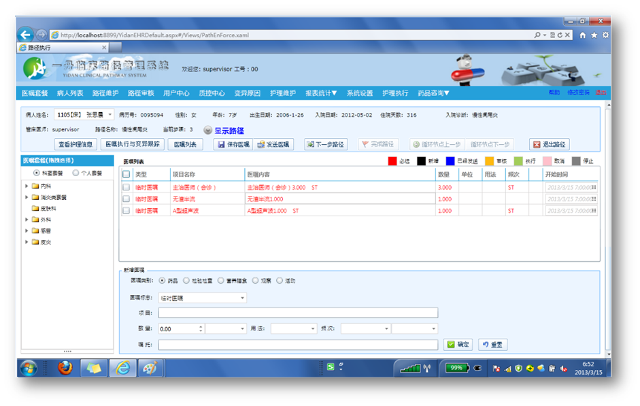The width and height of the screenshot is (640, 406).
Task: Open the 病人列表 menu item
Action: coord(70,93)
